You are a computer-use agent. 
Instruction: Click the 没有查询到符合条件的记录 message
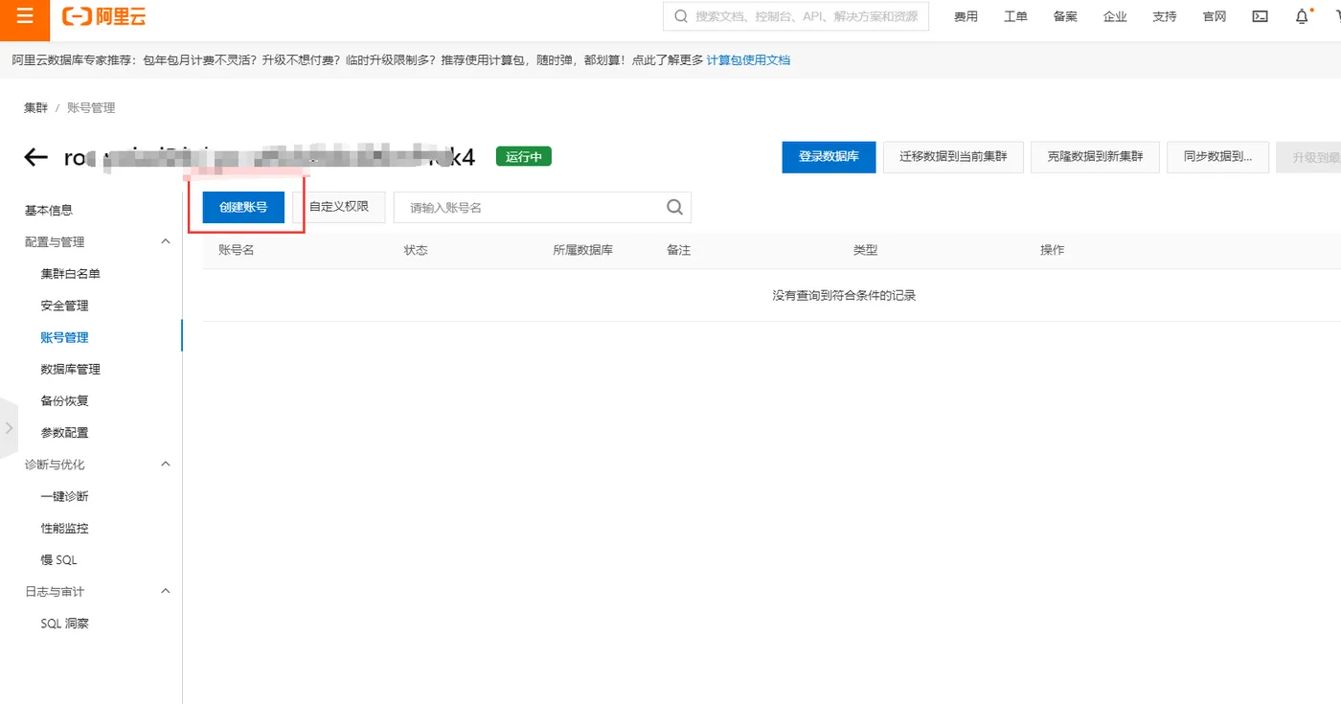844,295
